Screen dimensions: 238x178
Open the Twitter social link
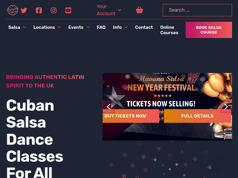pos(24,10)
